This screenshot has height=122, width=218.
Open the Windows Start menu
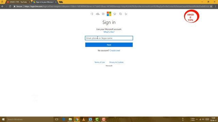(3, 119)
